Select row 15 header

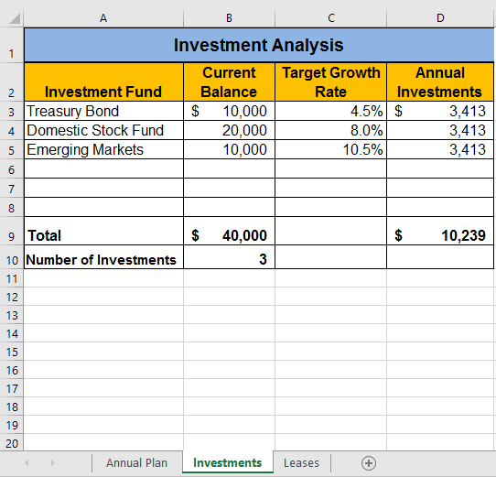pyautogui.click(x=12, y=352)
